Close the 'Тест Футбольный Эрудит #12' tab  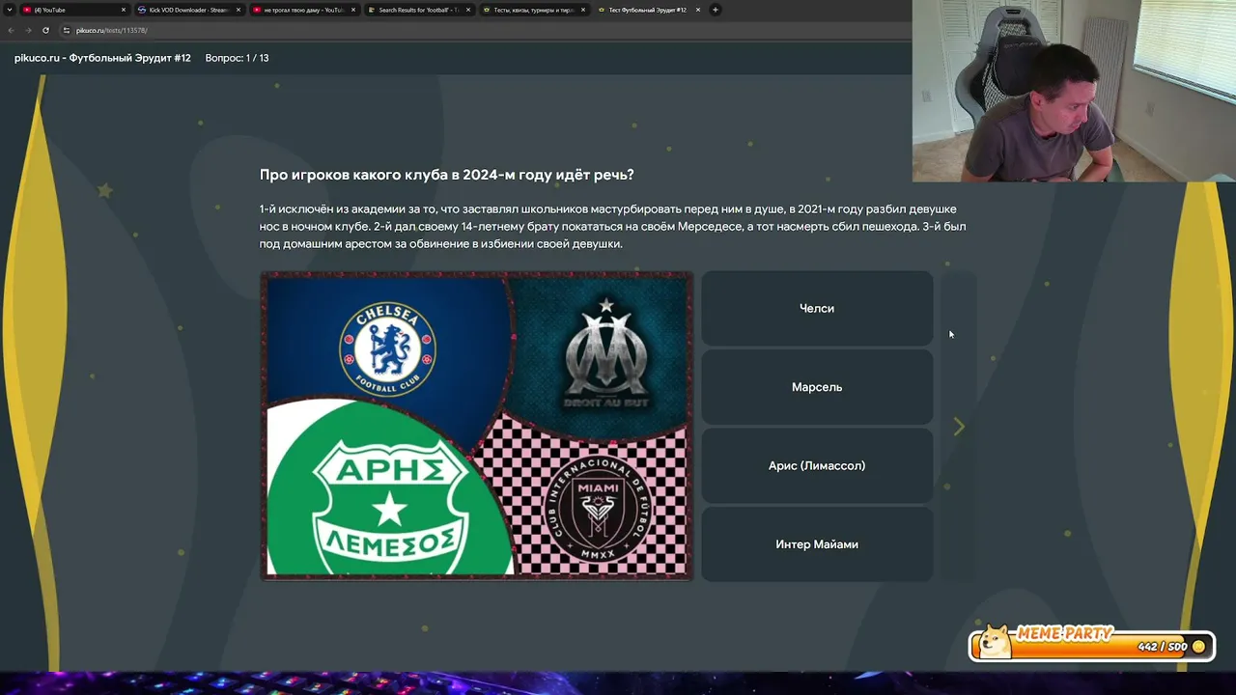697,10
